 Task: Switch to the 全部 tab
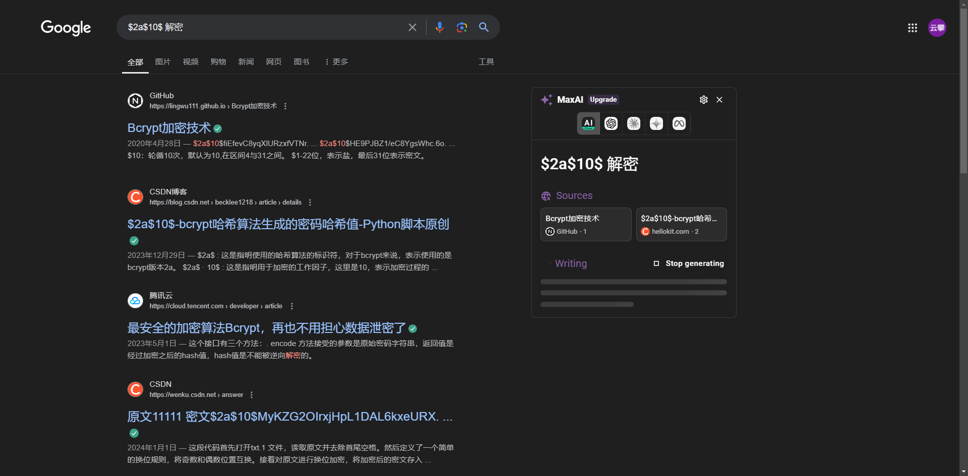pos(135,62)
